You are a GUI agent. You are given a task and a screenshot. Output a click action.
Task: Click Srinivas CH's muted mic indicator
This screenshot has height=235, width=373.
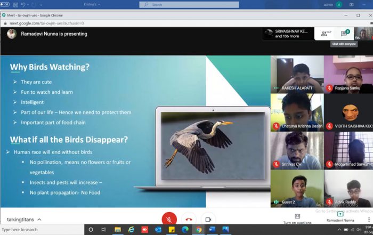[x=276, y=164]
